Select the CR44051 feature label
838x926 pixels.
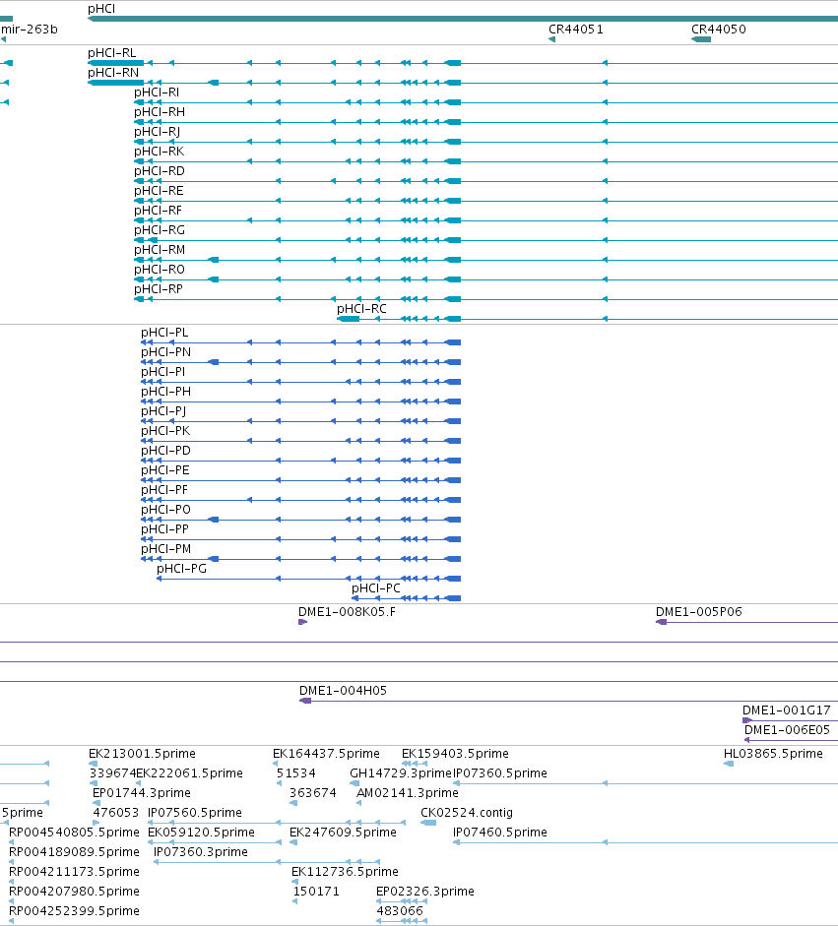[576, 29]
